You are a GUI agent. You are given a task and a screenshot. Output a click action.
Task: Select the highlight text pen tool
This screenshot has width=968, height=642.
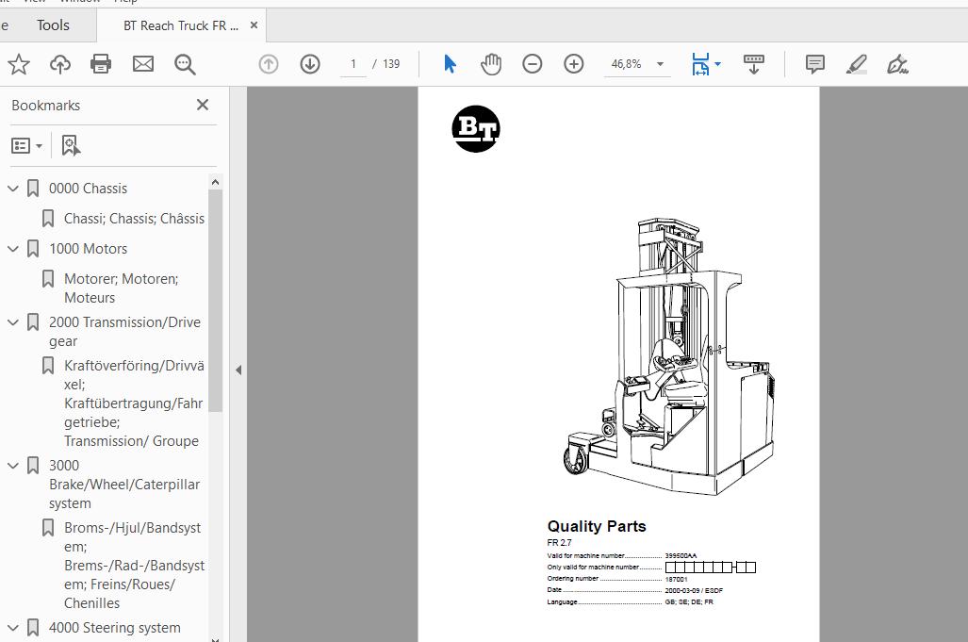(856, 64)
